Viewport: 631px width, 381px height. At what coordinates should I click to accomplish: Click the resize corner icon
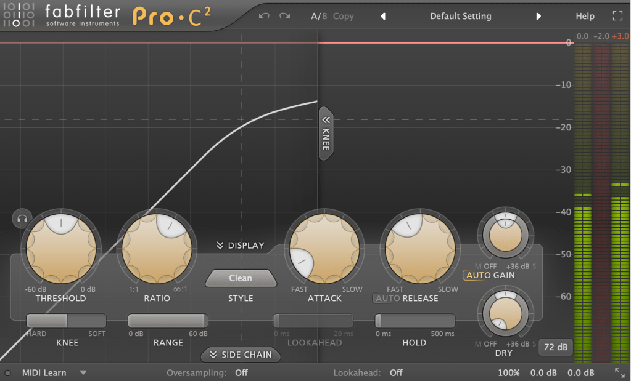tap(619, 372)
